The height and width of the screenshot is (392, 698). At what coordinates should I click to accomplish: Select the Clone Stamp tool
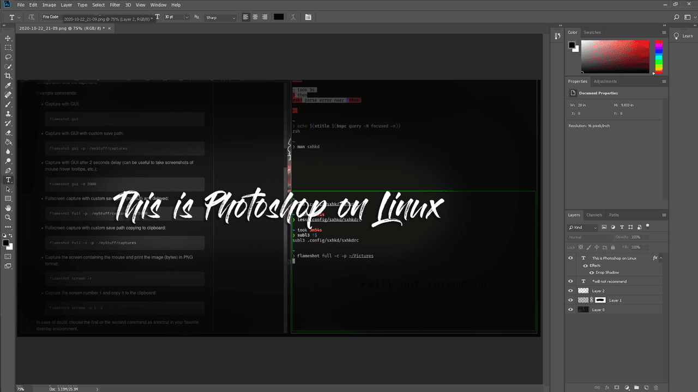8,114
